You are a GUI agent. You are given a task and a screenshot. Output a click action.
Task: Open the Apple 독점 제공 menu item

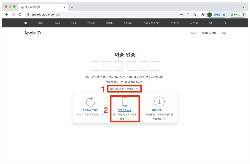[x=152, y=23]
